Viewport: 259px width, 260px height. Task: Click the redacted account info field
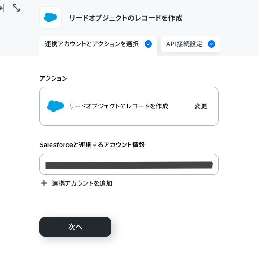point(129,165)
